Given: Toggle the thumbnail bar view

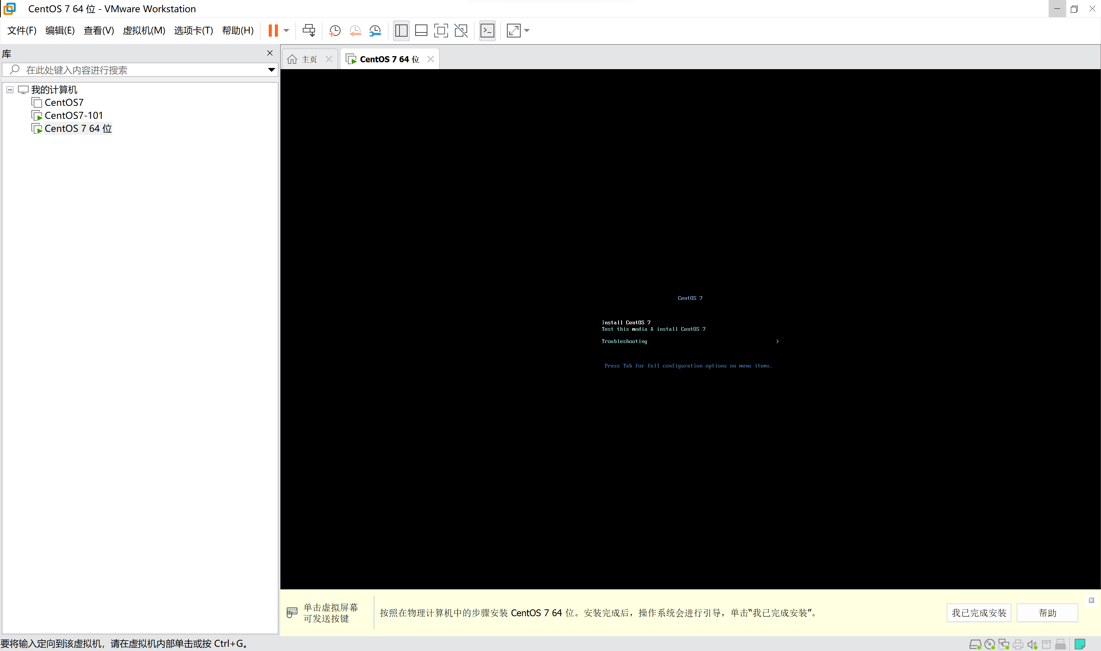Looking at the screenshot, I should pyautogui.click(x=421, y=30).
